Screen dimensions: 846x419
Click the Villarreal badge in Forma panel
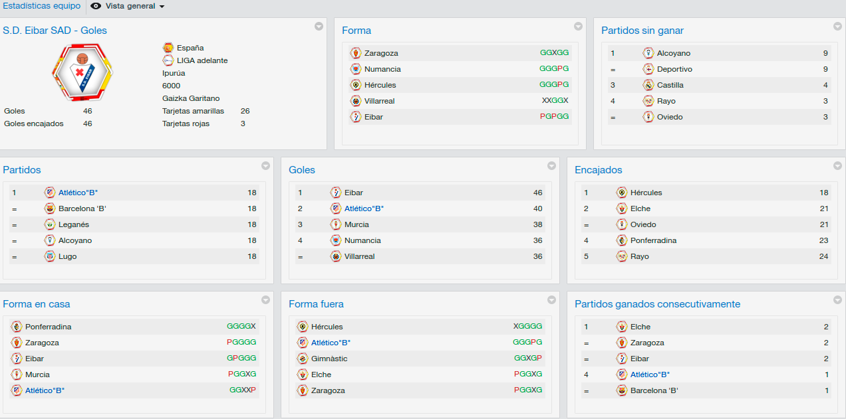click(356, 101)
